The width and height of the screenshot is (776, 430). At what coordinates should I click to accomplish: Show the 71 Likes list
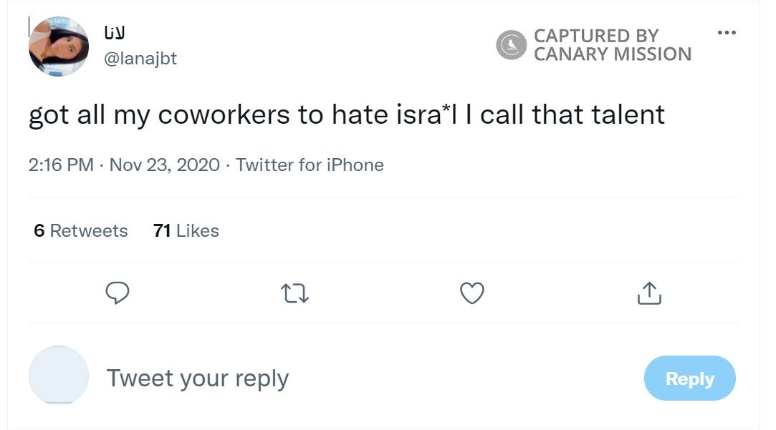point(186,231)
